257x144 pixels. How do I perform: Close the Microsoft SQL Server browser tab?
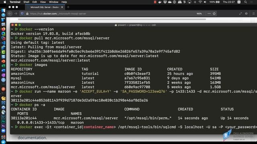click(x=62, y=7)
